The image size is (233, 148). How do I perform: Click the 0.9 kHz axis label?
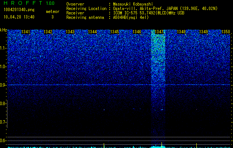click(3, 85)
